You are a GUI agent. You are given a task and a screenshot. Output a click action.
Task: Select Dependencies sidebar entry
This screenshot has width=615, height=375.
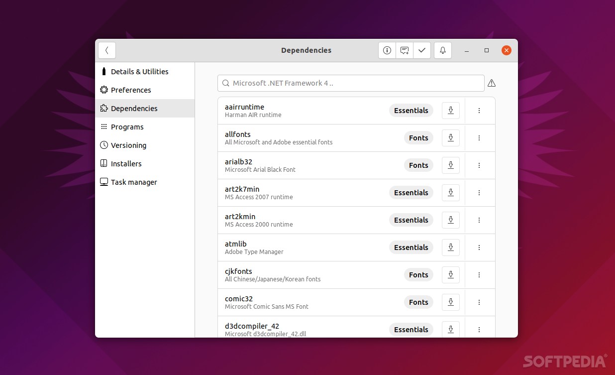145,109
